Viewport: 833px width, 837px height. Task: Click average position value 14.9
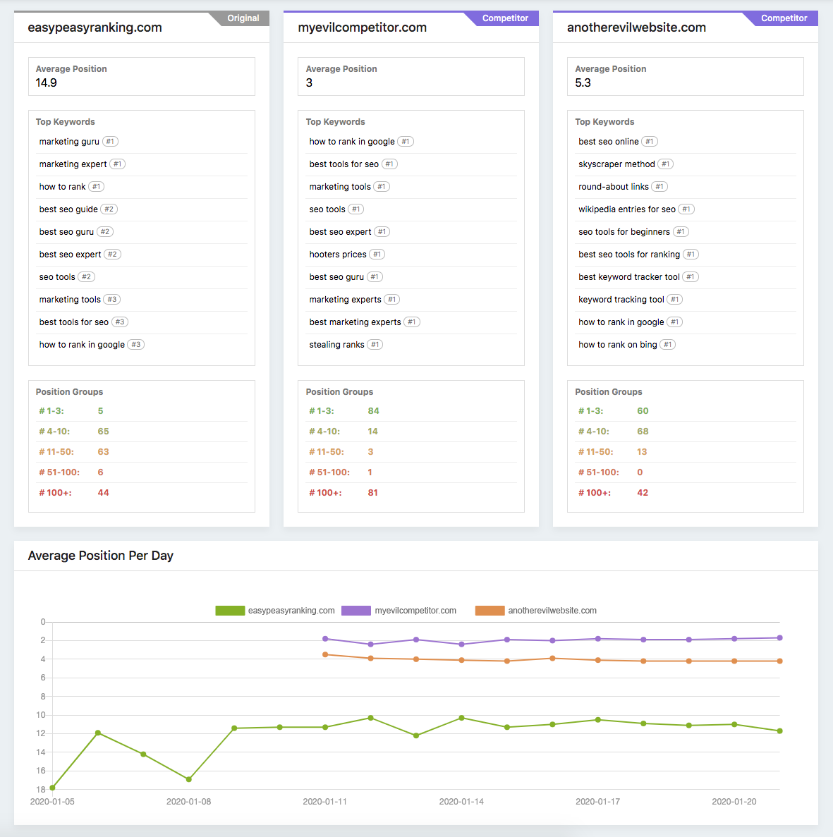point(47,83)
